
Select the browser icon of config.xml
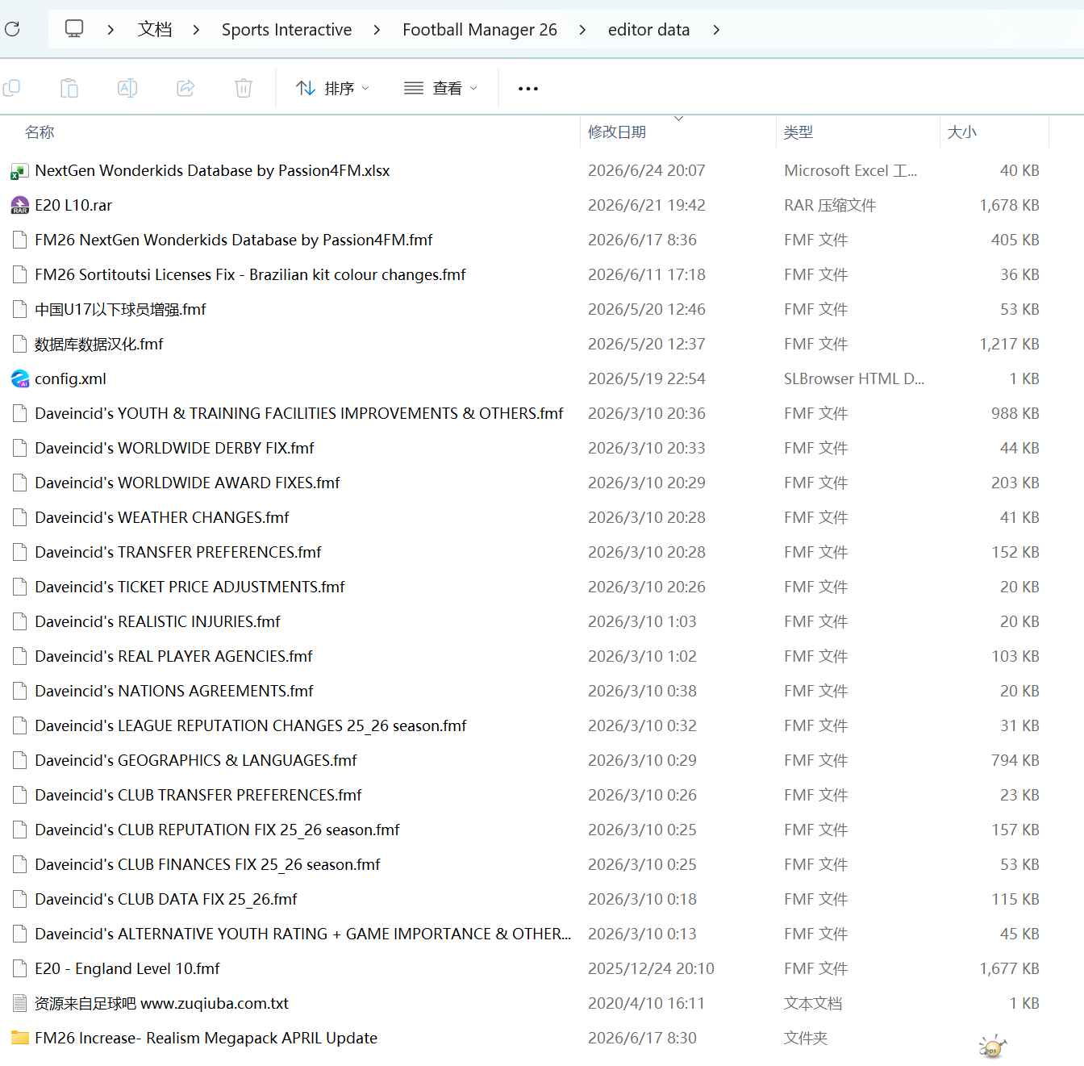[x=19, y=379]
